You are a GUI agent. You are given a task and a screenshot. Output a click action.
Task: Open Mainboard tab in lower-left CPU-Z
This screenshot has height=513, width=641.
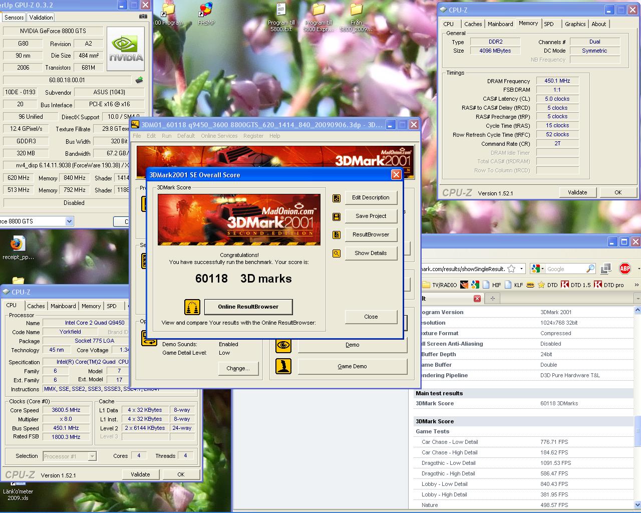pos(63,306)
